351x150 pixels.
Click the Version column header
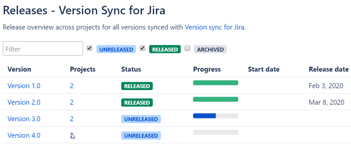point(19,69)
